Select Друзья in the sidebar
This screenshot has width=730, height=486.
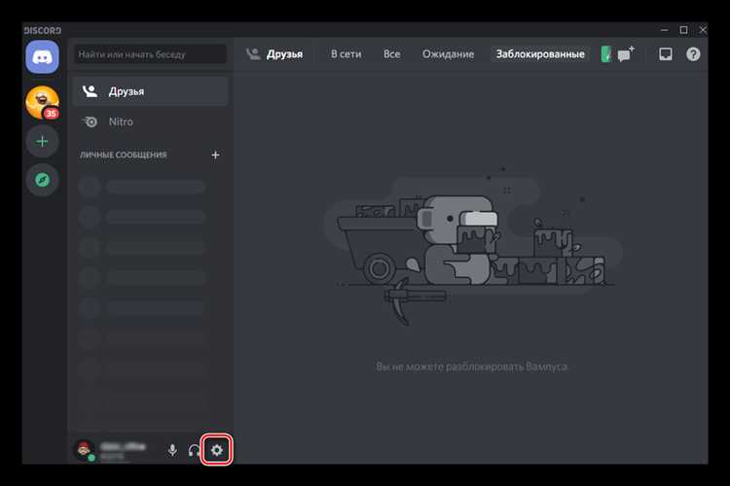click(150, 91)
